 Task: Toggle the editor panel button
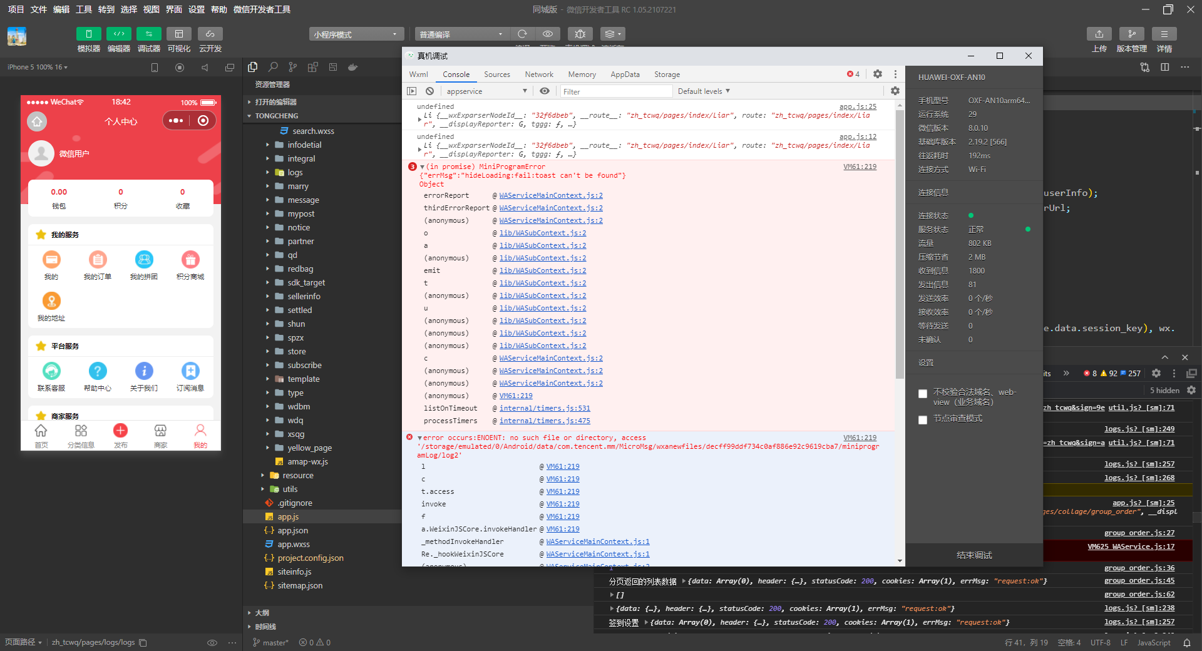118,34
